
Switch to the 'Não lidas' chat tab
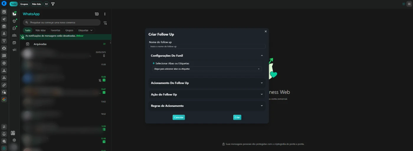[x=40, y=30]
